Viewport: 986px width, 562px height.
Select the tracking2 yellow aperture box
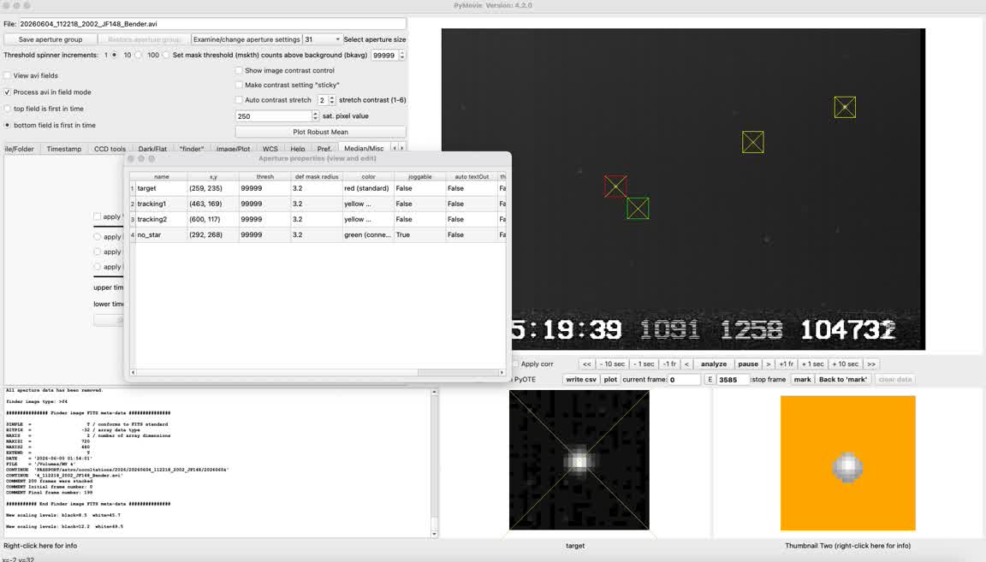coord(845,107)
